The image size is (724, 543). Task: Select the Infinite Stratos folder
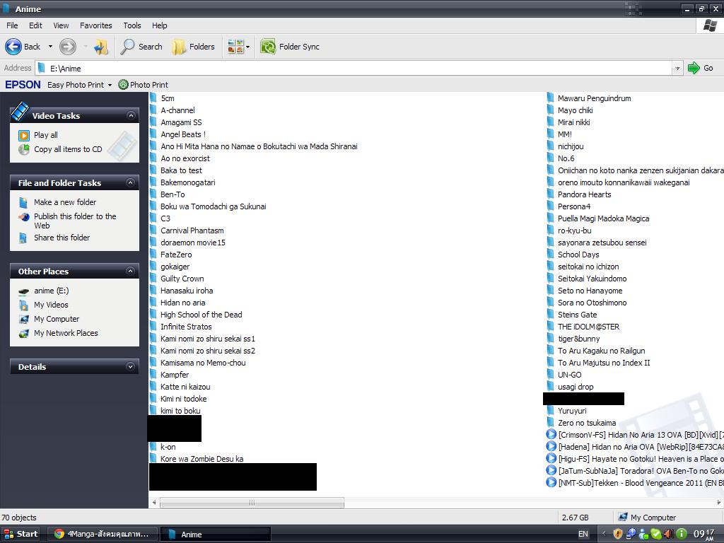pyautogui.click(x=180, y=327)
